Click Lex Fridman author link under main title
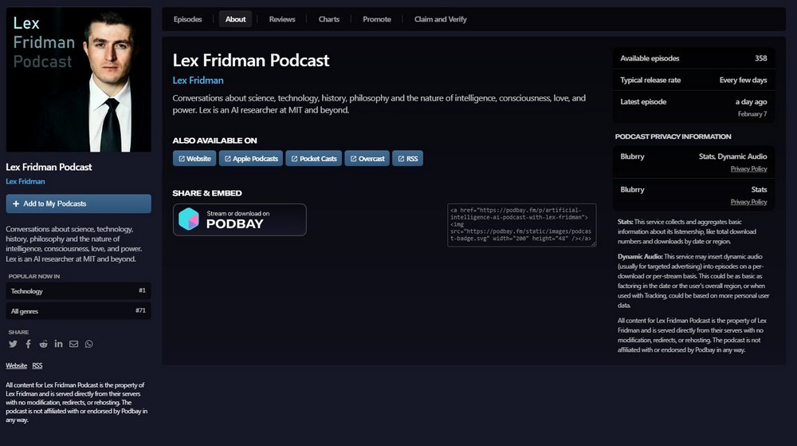 [x=198, y=81]
